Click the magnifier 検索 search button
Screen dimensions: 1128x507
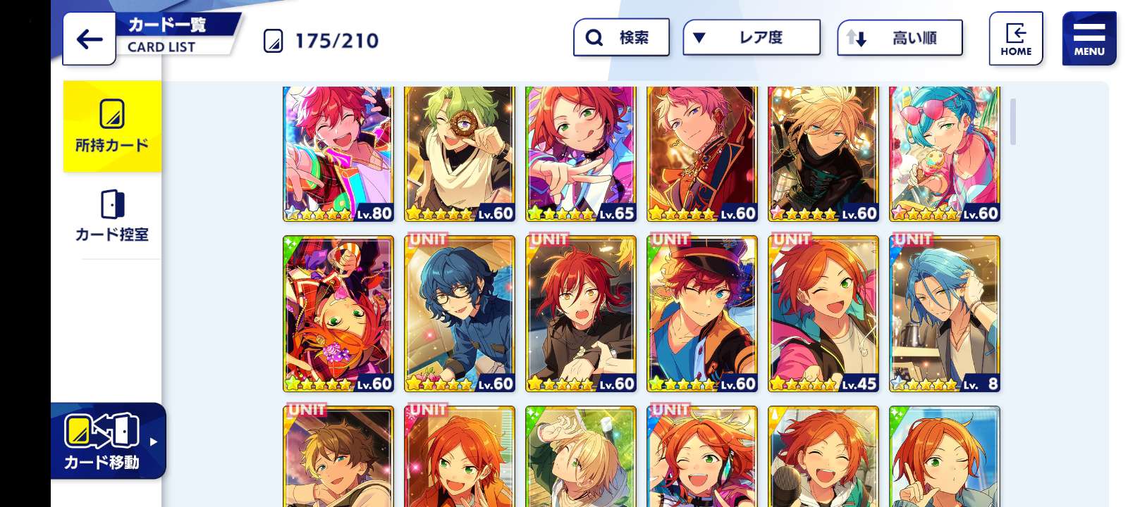click(x=621, y=37)
